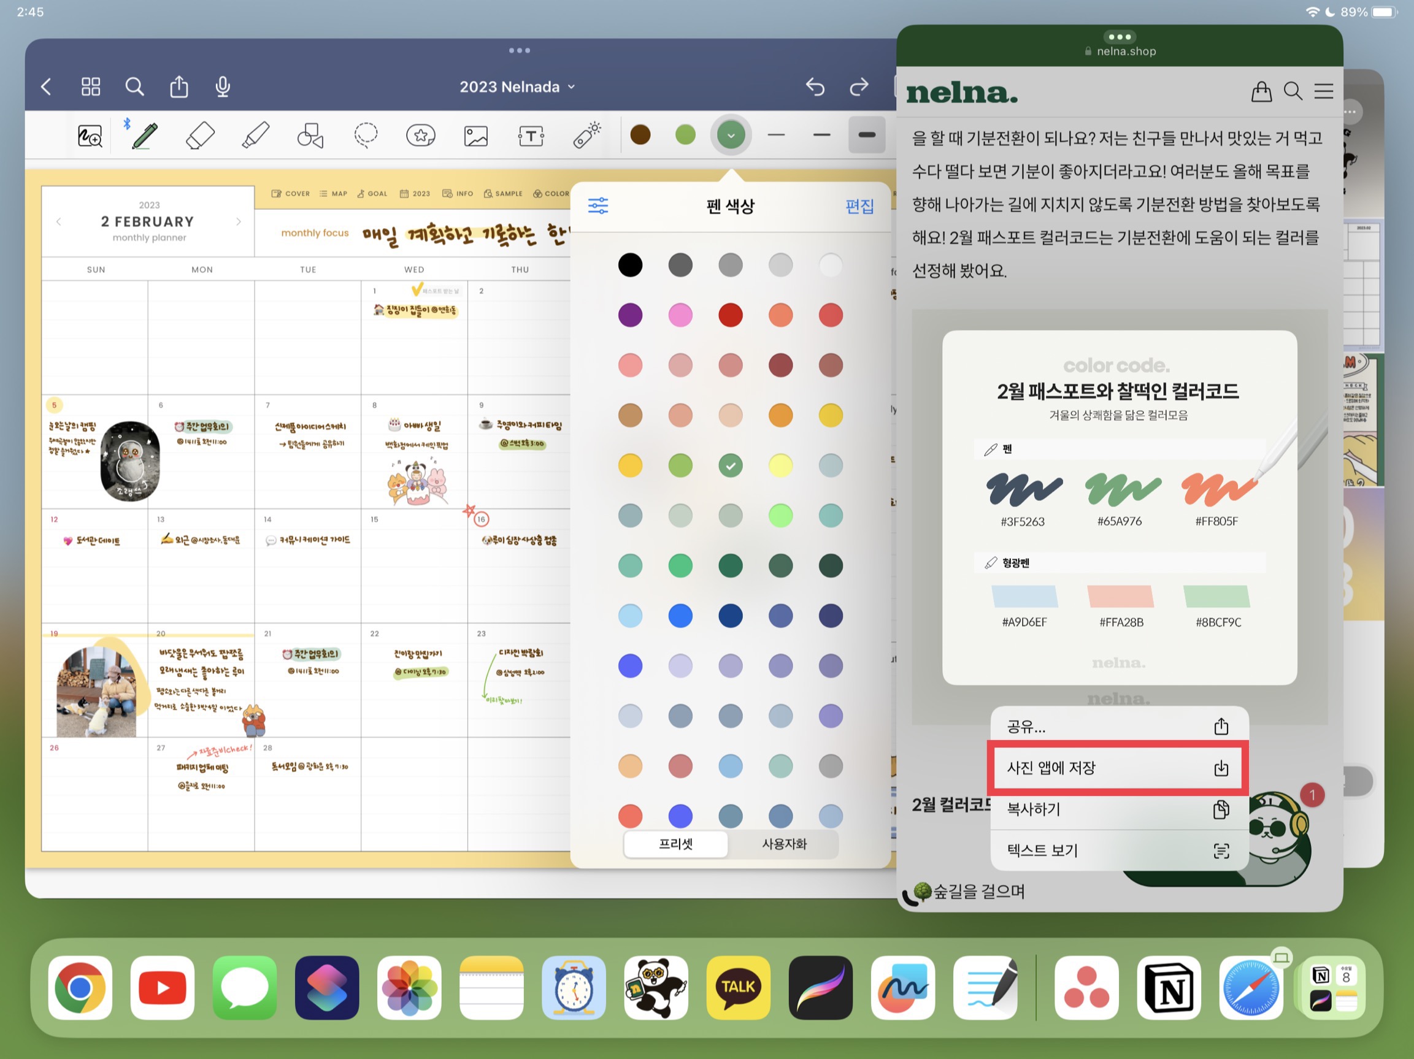Select the Text box tool
Viewport: 1414px width, 1059px height.
click(x=531, y=136)
